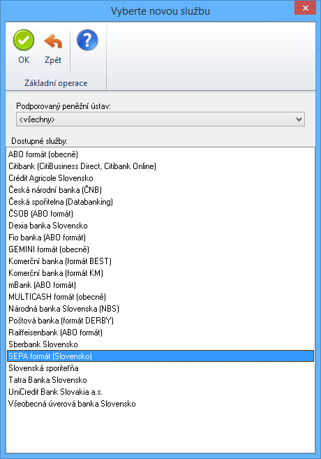Select Crédit Agricole Slovensko entry

click(160, 178)
